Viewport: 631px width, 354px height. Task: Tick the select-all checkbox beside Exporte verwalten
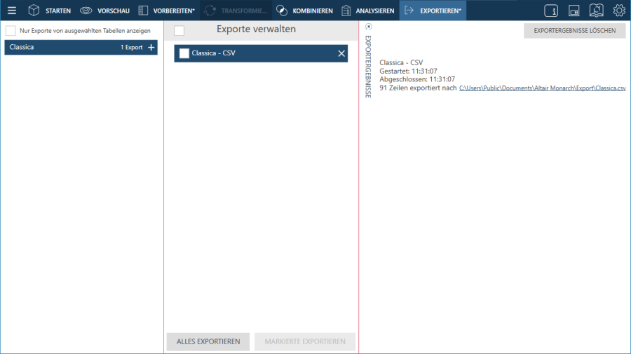pos(179,30)
